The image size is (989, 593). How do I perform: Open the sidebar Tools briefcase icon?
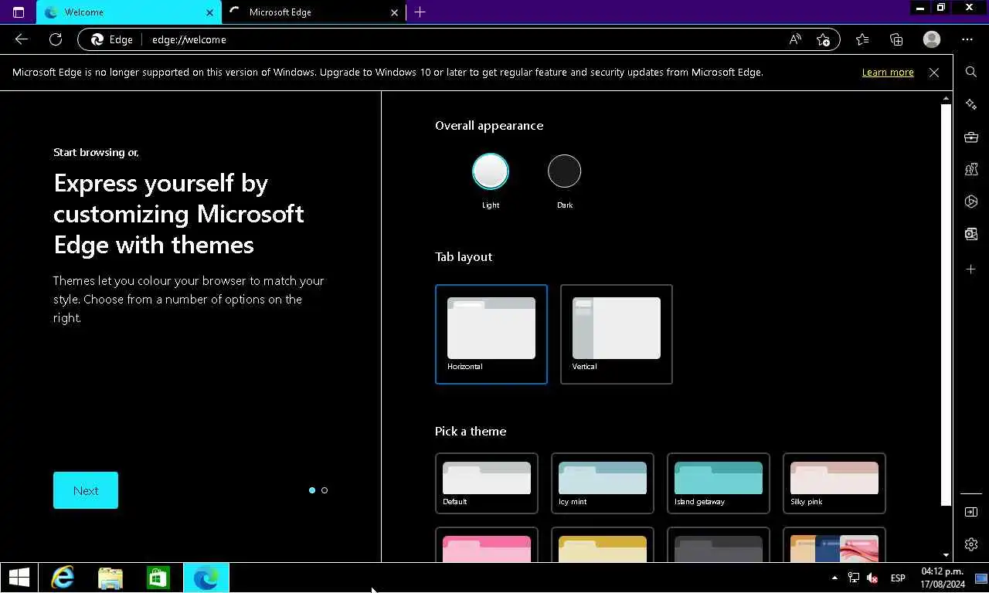tap(971, 137)
